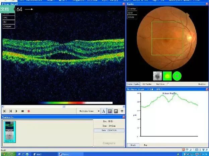The image size is (209, 156).
Task: Select the circular green map thumbnail
Action: click(177, 76)
